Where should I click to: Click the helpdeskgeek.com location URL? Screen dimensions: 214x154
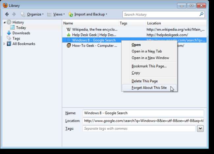pyautogui.click(x=167, y=35)
